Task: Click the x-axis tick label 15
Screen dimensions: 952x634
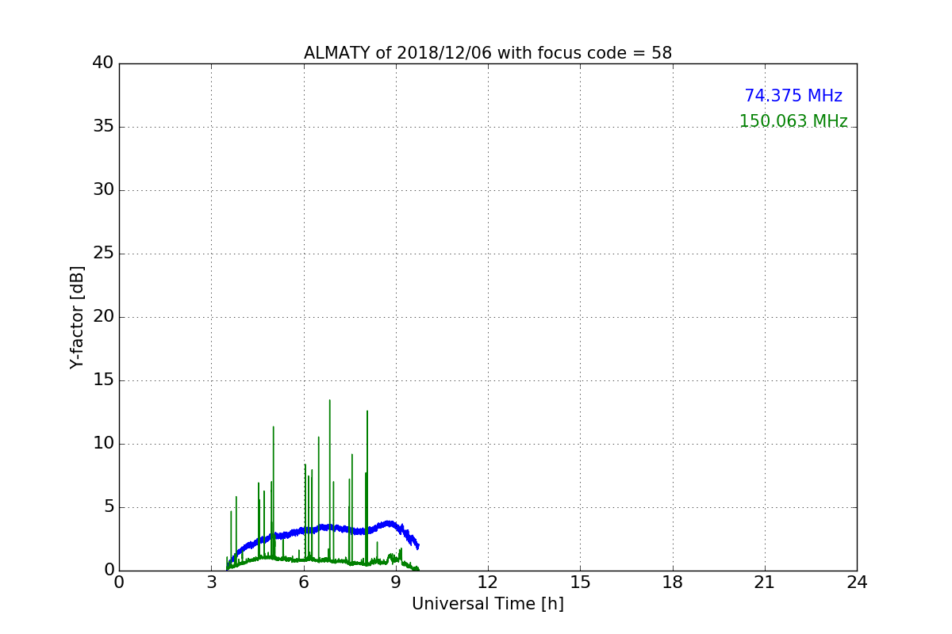Action: click(580, 582)
